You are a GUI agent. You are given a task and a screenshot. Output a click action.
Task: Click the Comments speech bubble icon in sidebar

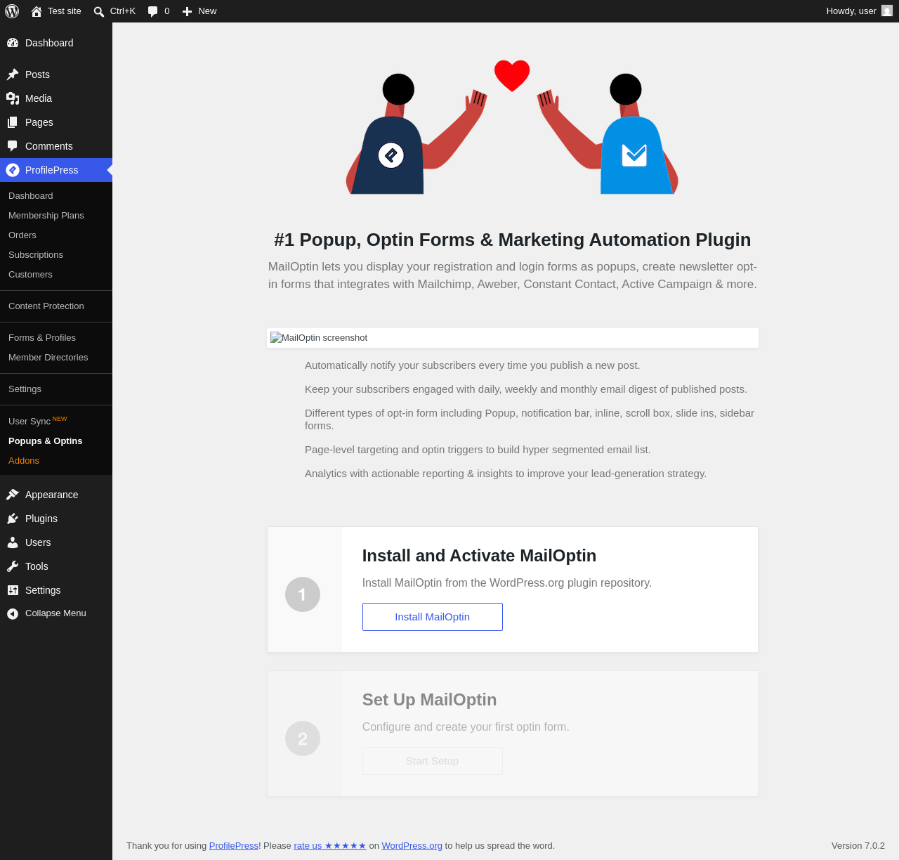point(13,146)
